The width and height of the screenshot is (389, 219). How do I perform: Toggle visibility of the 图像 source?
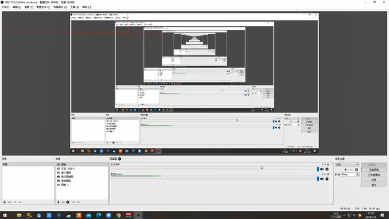[x=58, y=164]
